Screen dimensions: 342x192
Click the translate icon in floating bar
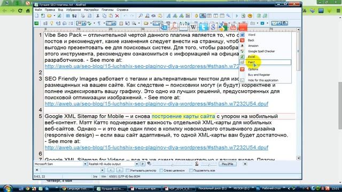tap(164, 27)
